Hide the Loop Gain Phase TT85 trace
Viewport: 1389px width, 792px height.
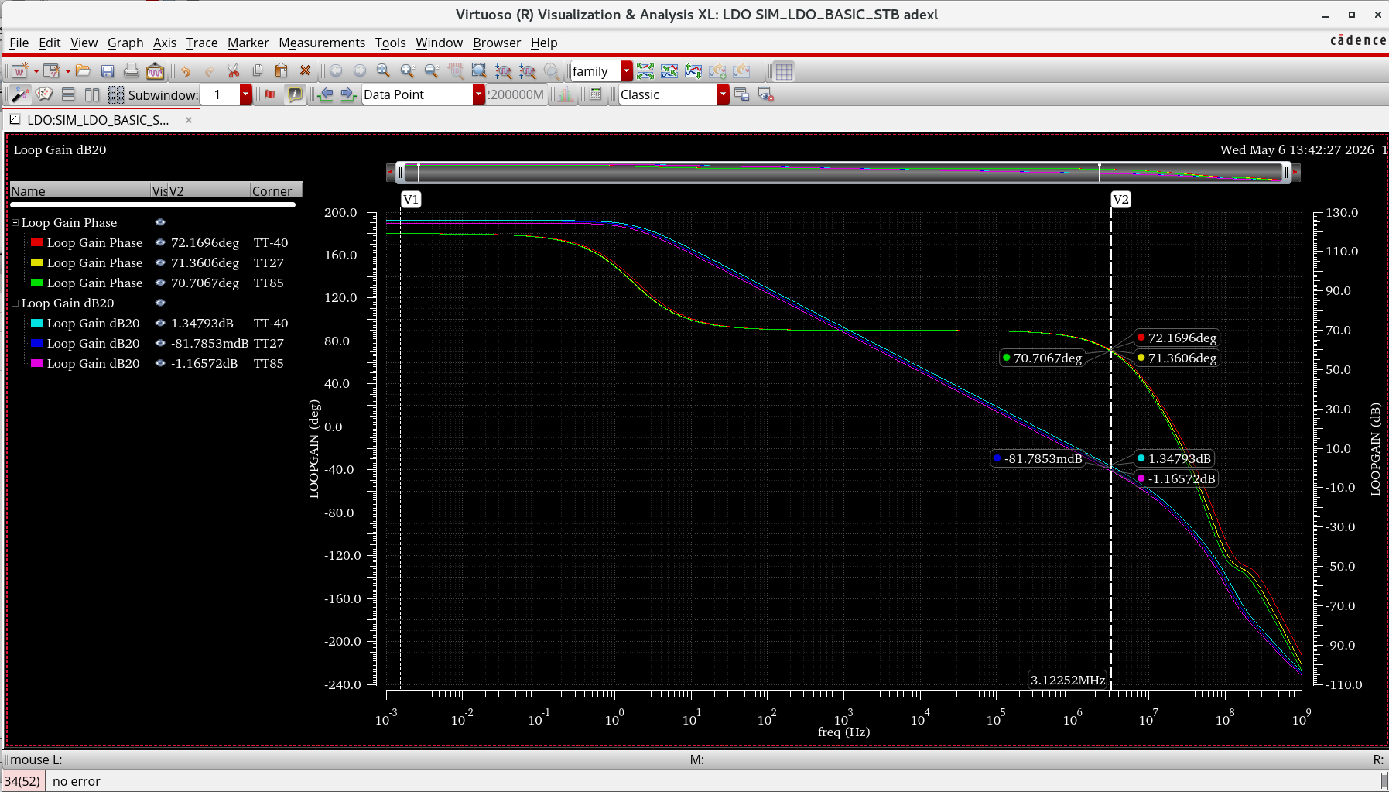coord(160,283)
